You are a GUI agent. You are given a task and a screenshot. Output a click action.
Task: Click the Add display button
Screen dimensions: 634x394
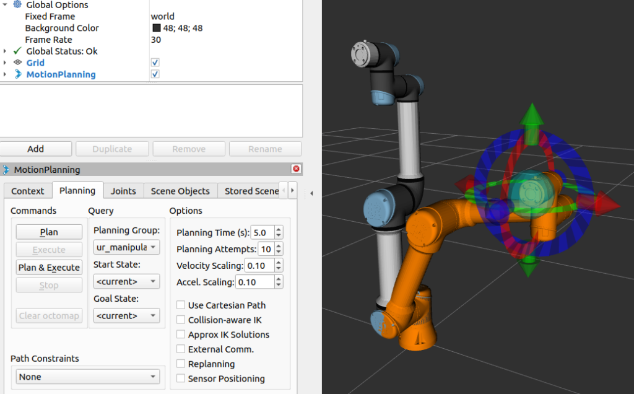coord(36,149)
